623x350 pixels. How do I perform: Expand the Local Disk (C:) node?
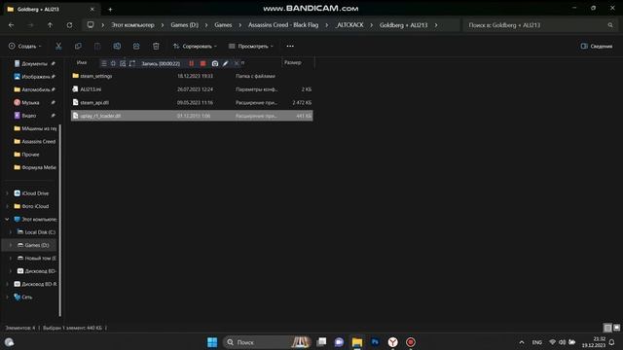click(11, 232)
